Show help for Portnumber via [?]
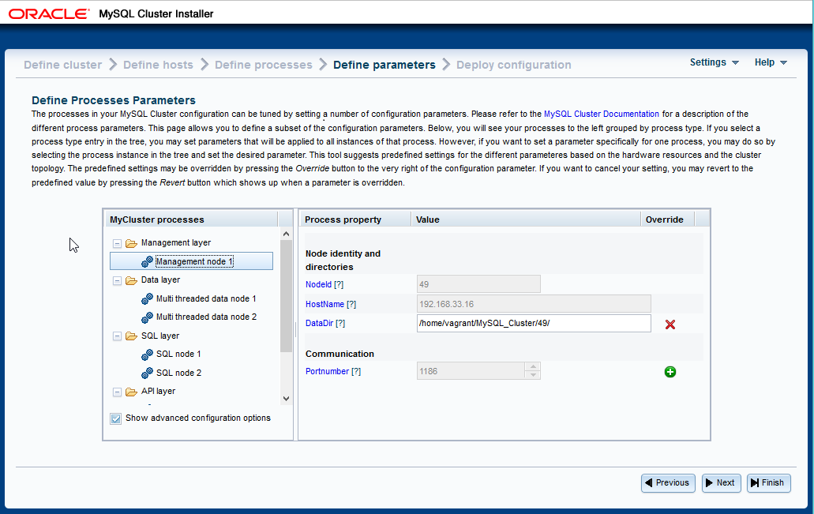This screenshot has height=514, width=814. (355, 371)
